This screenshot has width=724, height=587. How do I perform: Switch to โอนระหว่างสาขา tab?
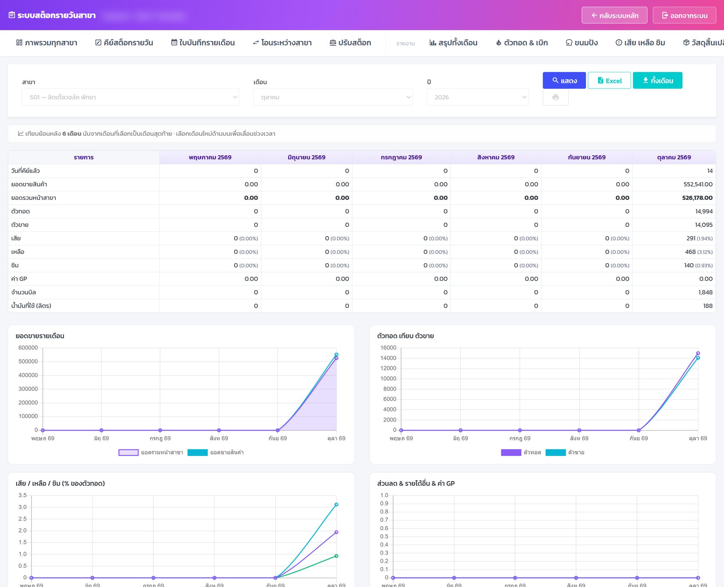coord(282,43)
